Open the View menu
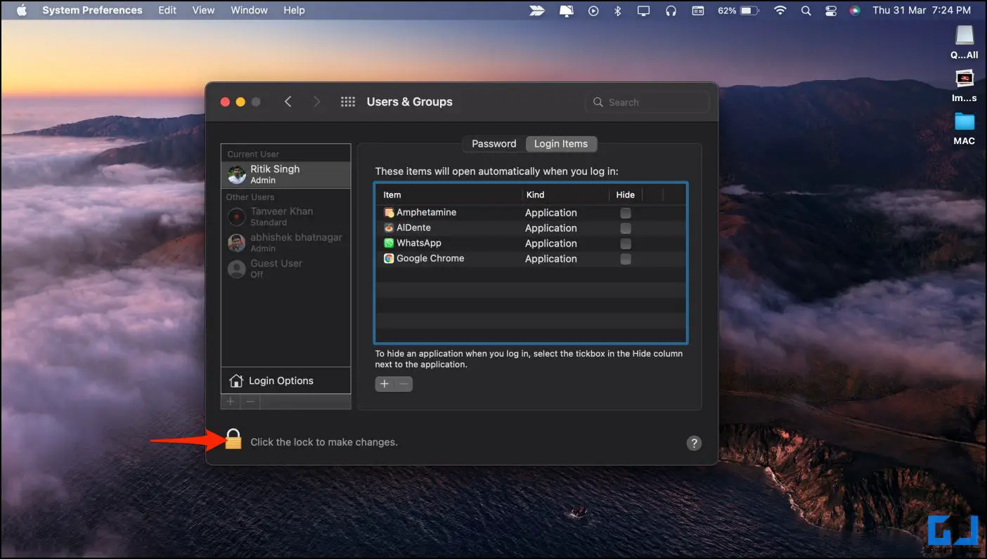Viewport: 987px width, 559px height. point(204,11)
